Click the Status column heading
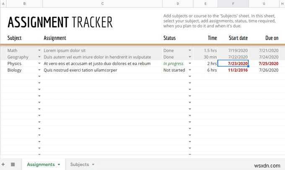The image size is (285, 170). [x=169, y=38]
